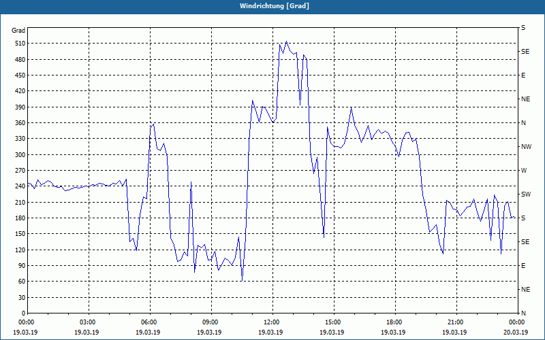Screen dimensions: 545x340
Task: Select the S compass label level with 180
Action: pos(523,218)
